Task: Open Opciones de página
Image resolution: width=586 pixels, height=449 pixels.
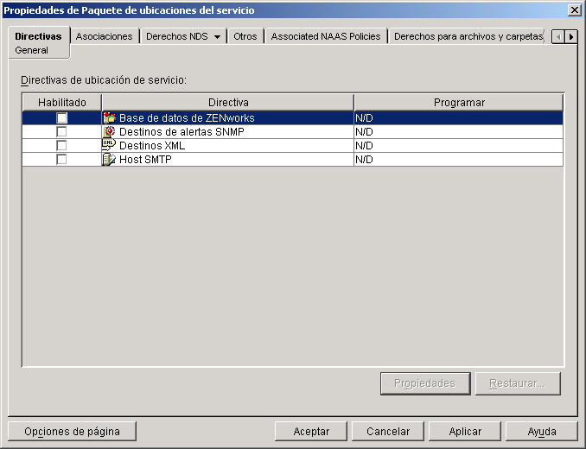Action: tap(72, 432)
